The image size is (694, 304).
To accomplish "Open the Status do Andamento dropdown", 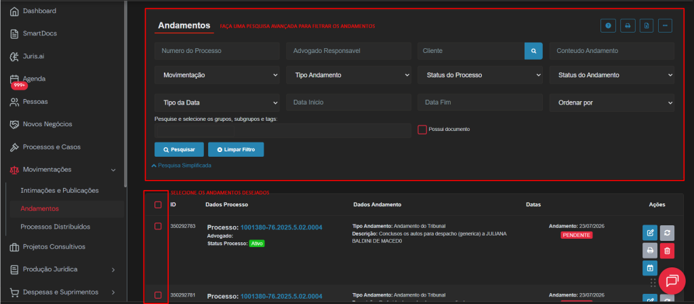I will [x=612, y=75].
